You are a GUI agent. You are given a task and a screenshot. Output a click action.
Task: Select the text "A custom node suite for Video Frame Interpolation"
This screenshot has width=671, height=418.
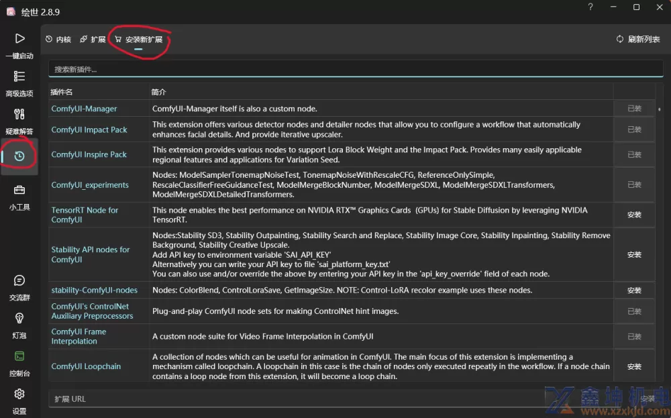pyautogui.click(x=263, y=336)
